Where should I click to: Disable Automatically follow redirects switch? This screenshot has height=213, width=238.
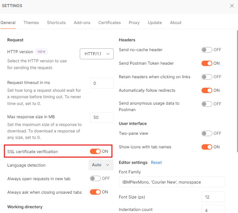pyautogui.click(x=207, y=90)
